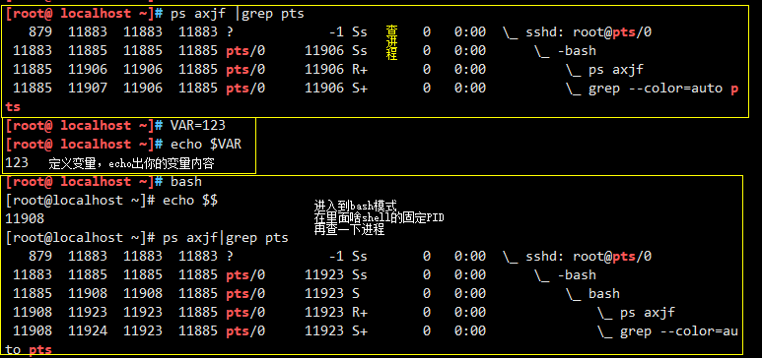Click "sshd: root@pts/0" in the second ps output
Viewport: 762px width, 358px height.
coord(589,256)
